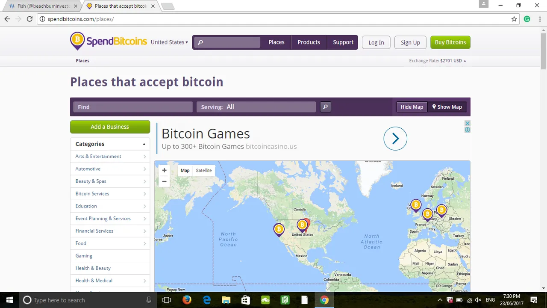
Task: Click the bitcoin marker over Poland
Action: pyautogui.click(x=441, y=210)
